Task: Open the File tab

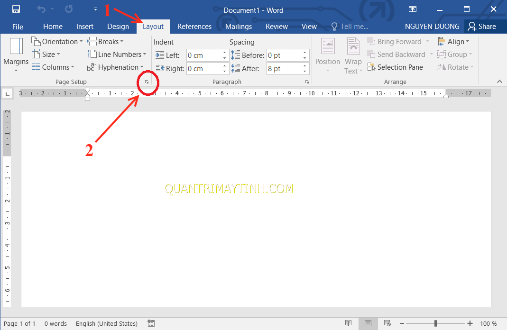Action: coord(18,27)
